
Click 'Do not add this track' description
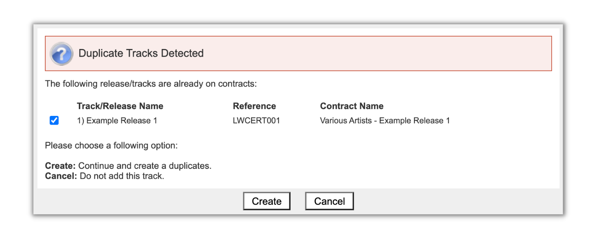pyautogui.click(x=122, y=176)
